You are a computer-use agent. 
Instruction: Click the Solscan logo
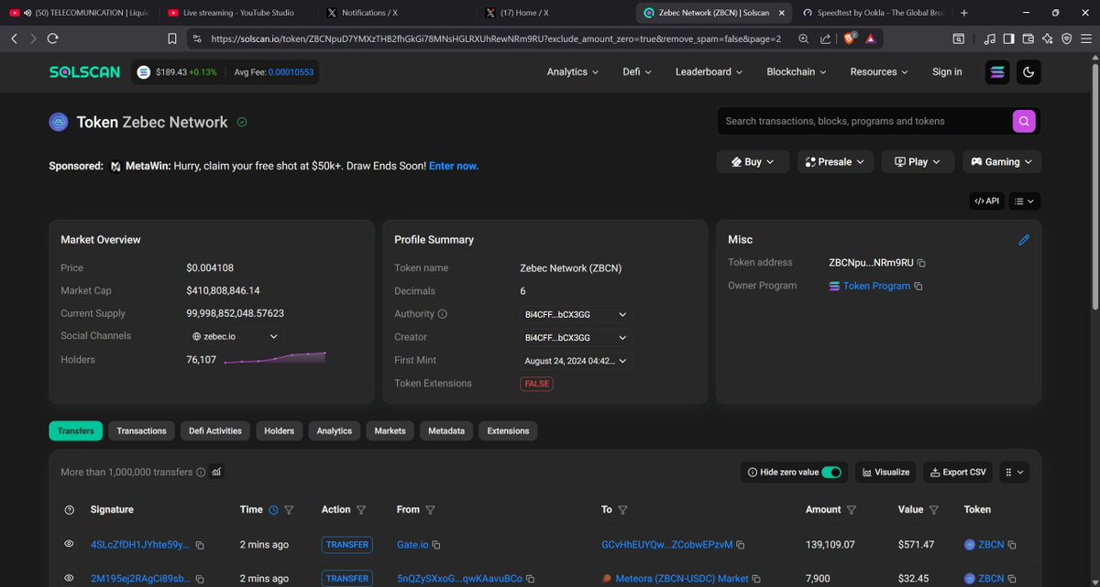pyautogui.click(x=84, y=71)
